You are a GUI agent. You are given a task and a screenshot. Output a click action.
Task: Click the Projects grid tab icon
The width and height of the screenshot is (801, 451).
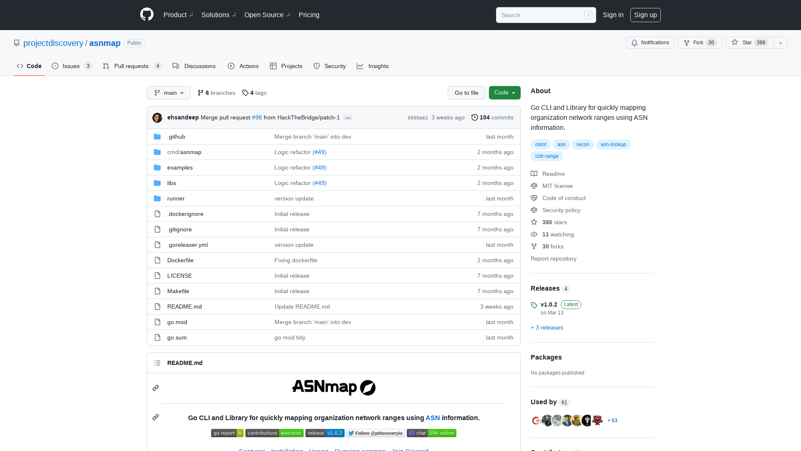(x=273, y=66)
